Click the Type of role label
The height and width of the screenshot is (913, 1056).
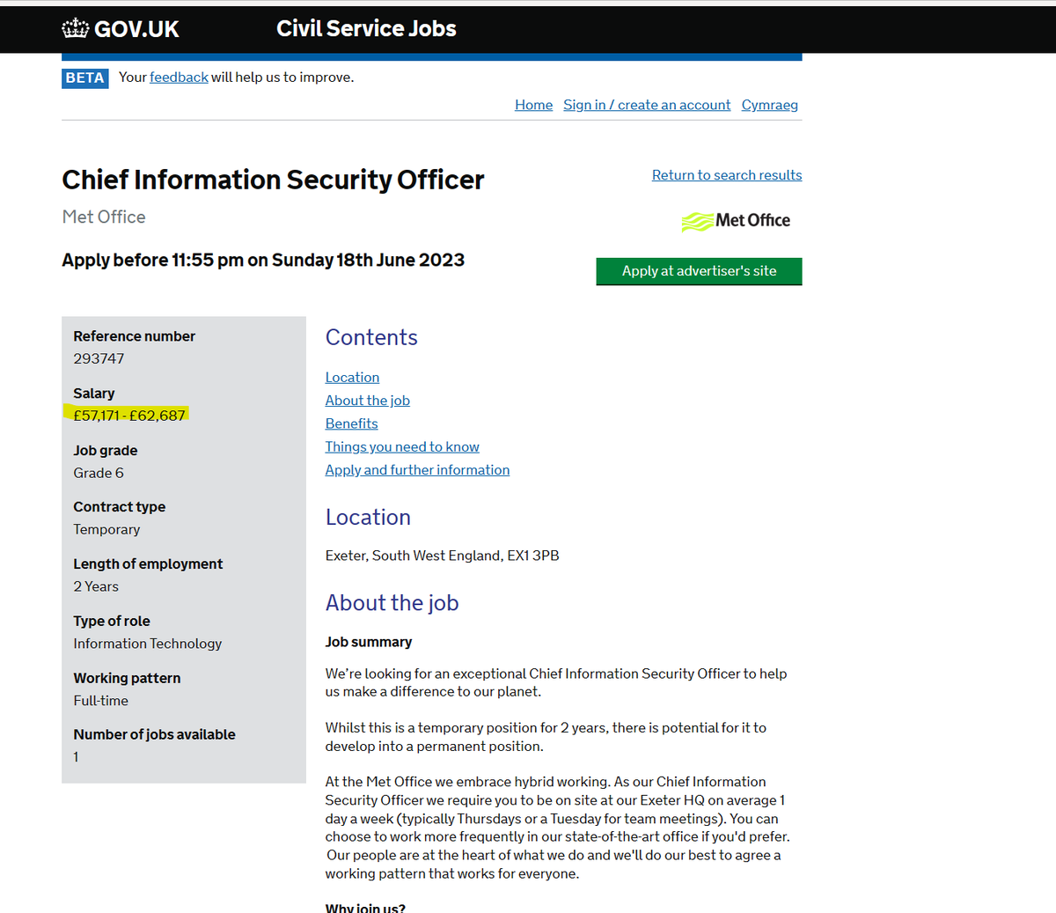click(x=112, y=621)
